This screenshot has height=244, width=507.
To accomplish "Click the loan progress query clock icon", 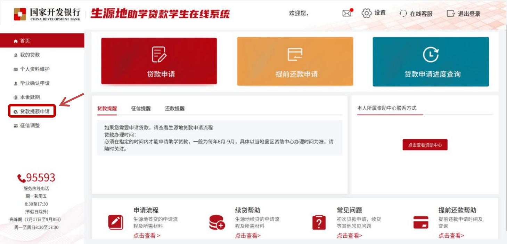I will (x=431, y=55).
